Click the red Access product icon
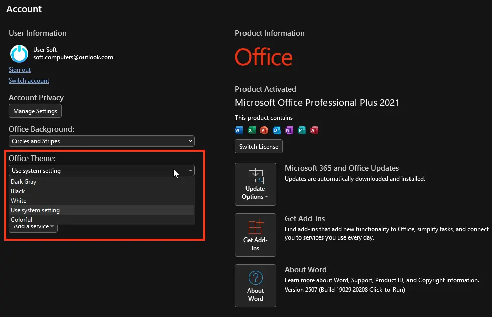The image size is (492, 317). 314,130
